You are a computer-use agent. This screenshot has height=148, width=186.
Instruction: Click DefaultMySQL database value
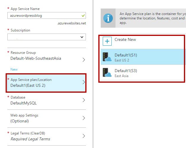click(23, 103)
